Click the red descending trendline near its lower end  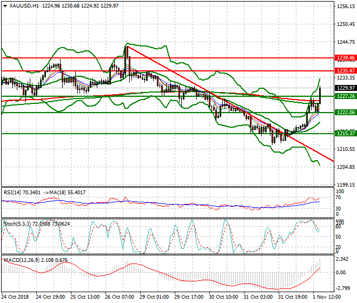(319, 154)
